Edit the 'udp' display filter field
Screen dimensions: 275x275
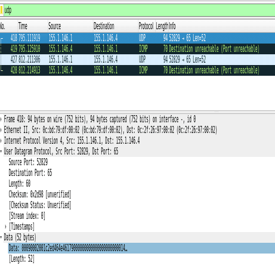(139, 10)
